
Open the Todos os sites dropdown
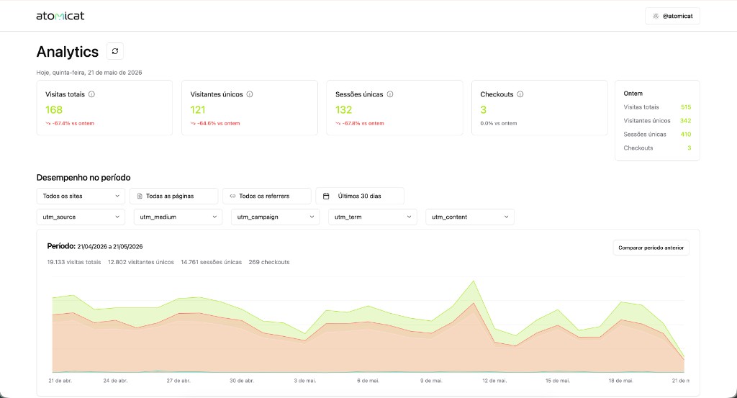pyautogui.click(x=81, y=196)
